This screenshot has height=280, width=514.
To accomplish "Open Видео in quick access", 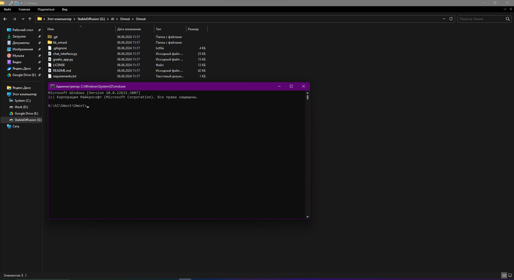I will 17,62.
